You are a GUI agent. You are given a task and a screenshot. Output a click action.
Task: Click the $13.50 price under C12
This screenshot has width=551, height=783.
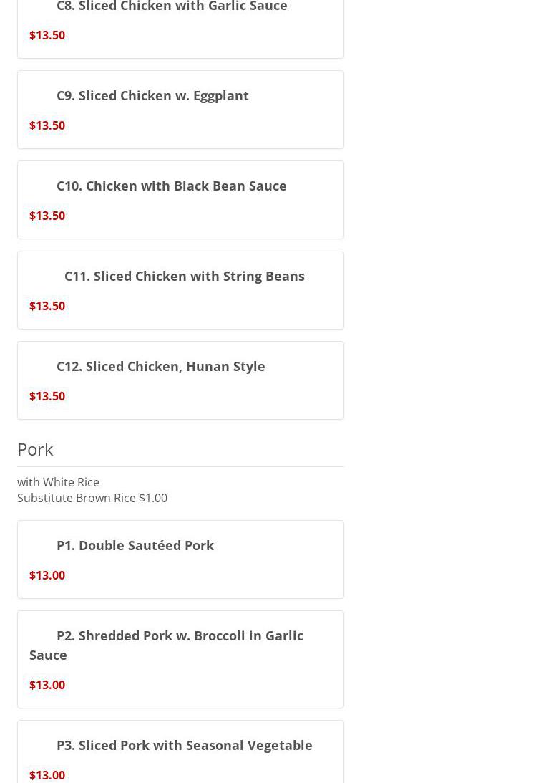pos(47,396)
